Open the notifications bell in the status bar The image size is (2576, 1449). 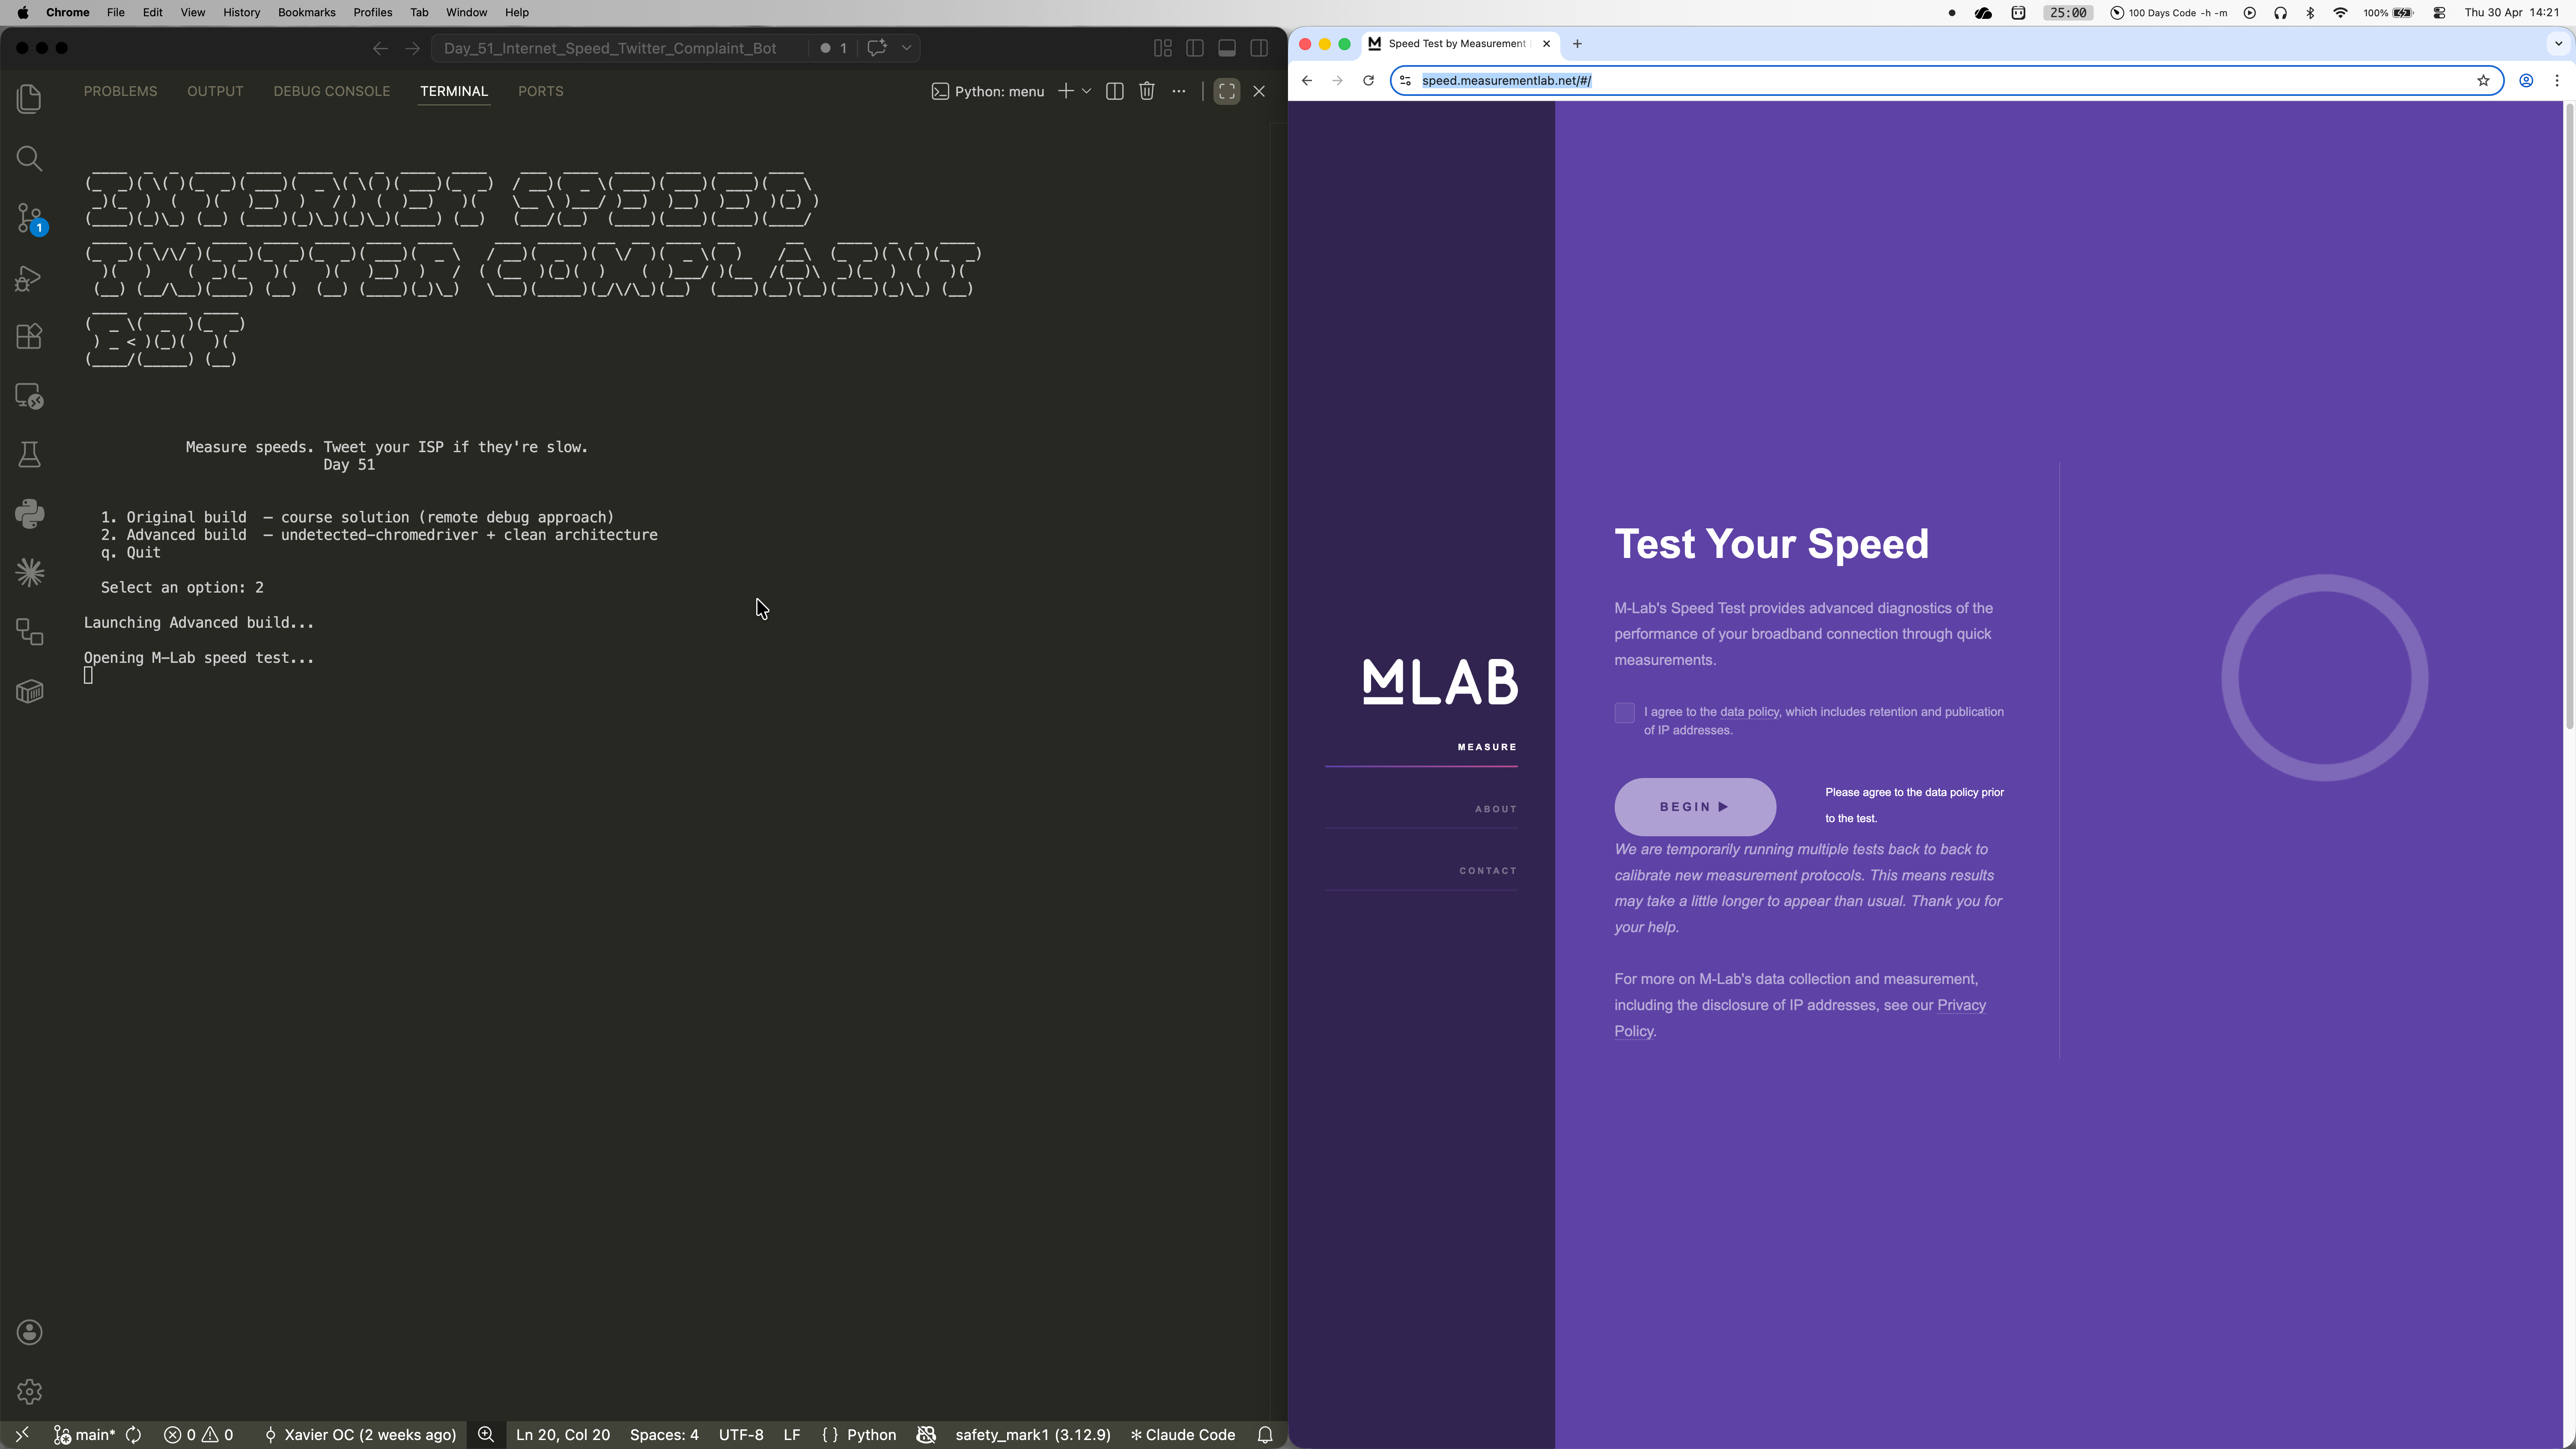(x=1265, y=1434)
